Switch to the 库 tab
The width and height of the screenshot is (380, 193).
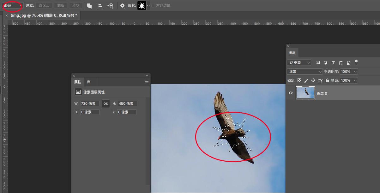pos(89,82)
